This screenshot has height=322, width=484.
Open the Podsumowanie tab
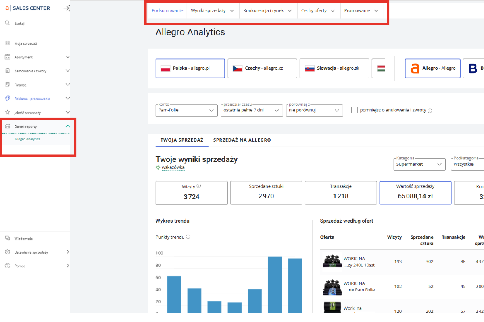pyautogui.click(x=167, y=11)
